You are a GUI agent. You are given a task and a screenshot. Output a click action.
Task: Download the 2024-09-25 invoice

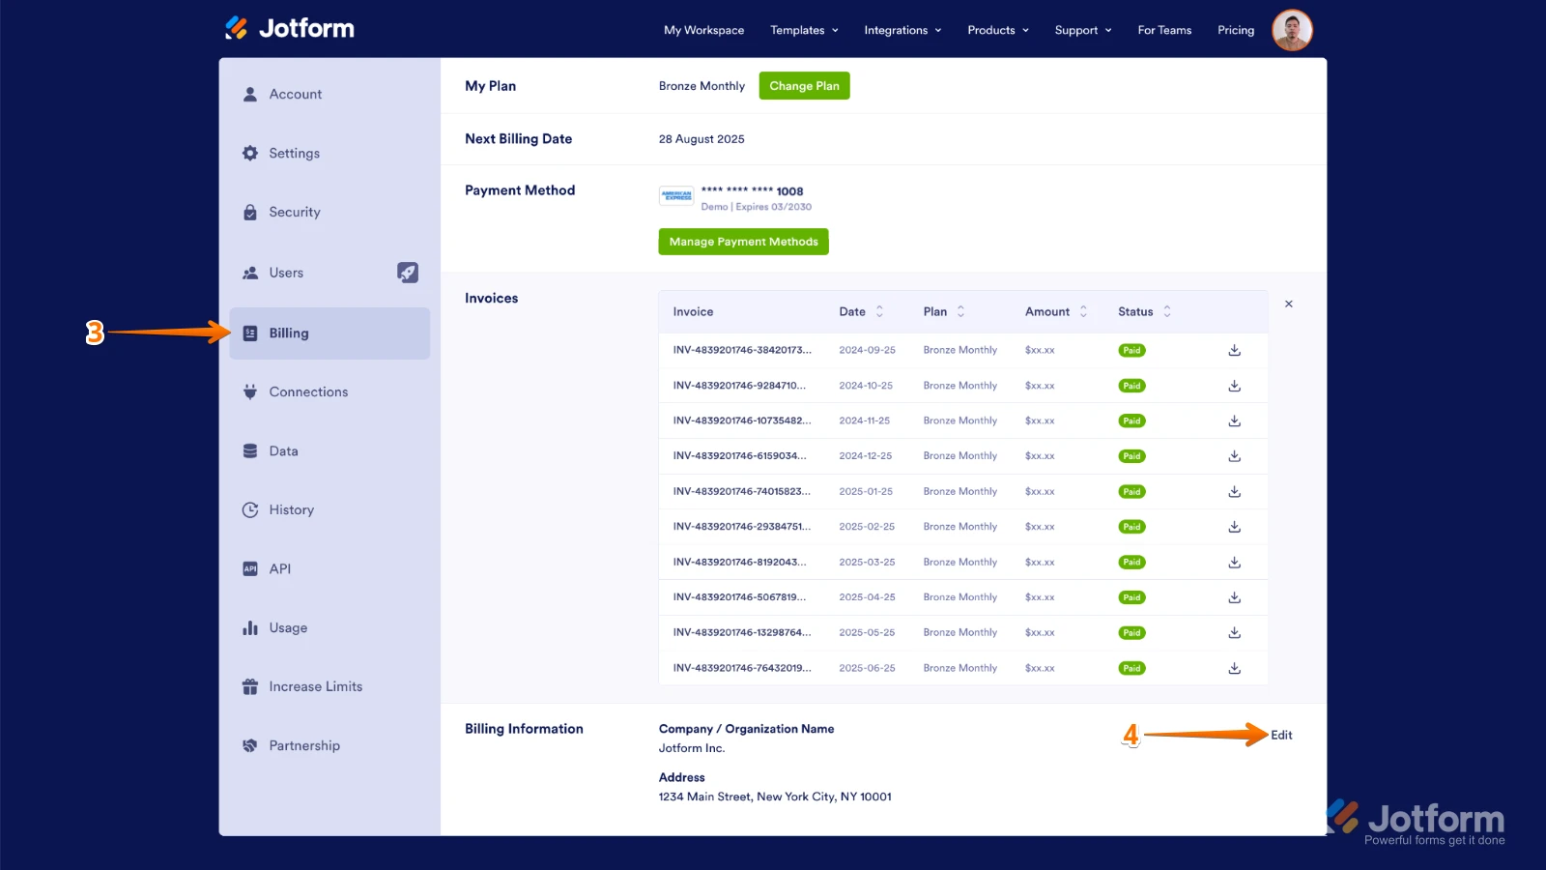(1234, 350)
